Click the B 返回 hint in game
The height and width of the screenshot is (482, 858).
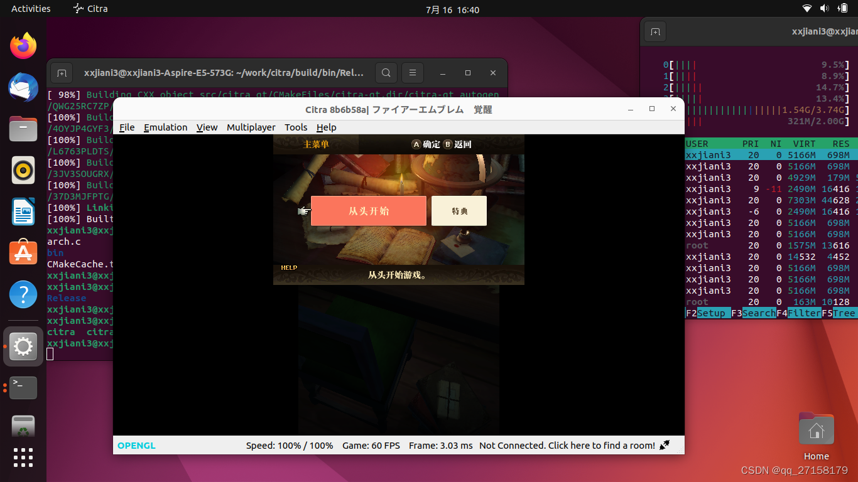click(x=457, y=144)
